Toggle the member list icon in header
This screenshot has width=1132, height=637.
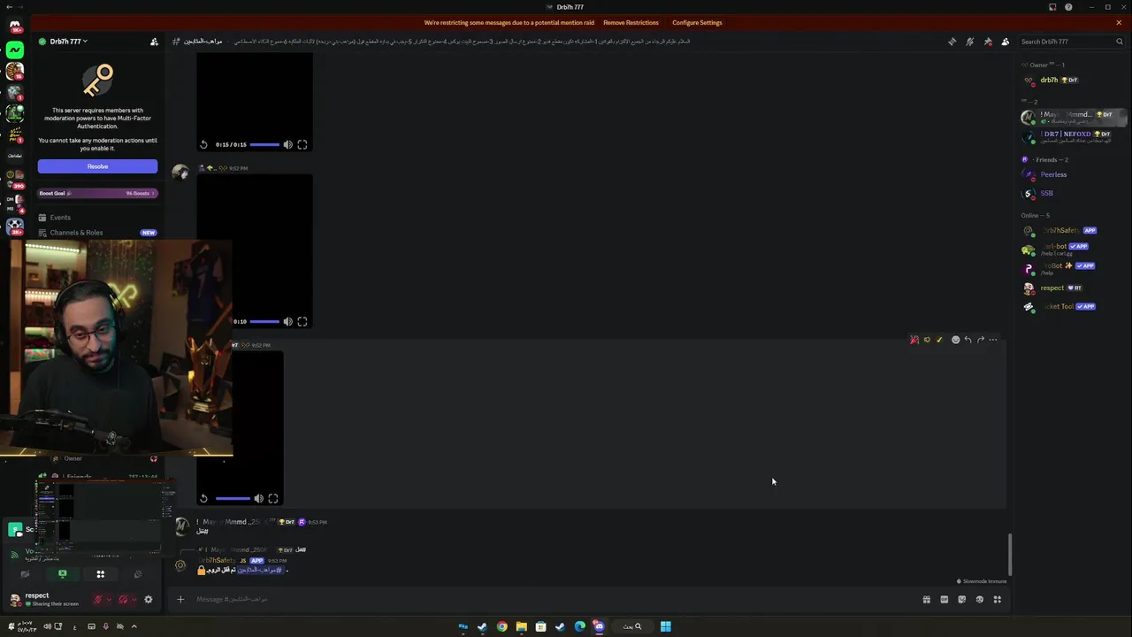coord(1006,42)
